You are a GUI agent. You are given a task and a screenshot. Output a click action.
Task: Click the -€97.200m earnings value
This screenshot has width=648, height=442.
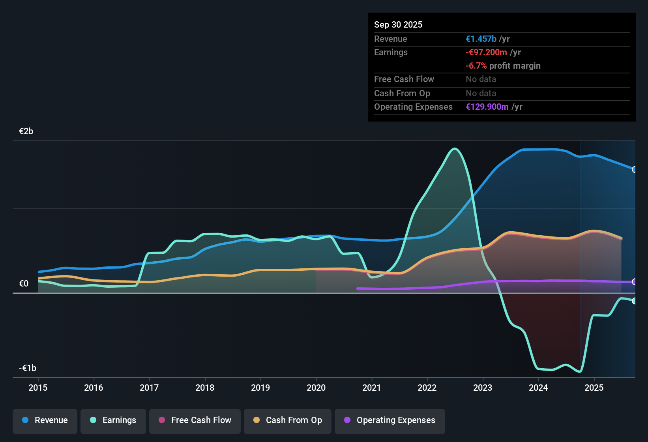486,52
